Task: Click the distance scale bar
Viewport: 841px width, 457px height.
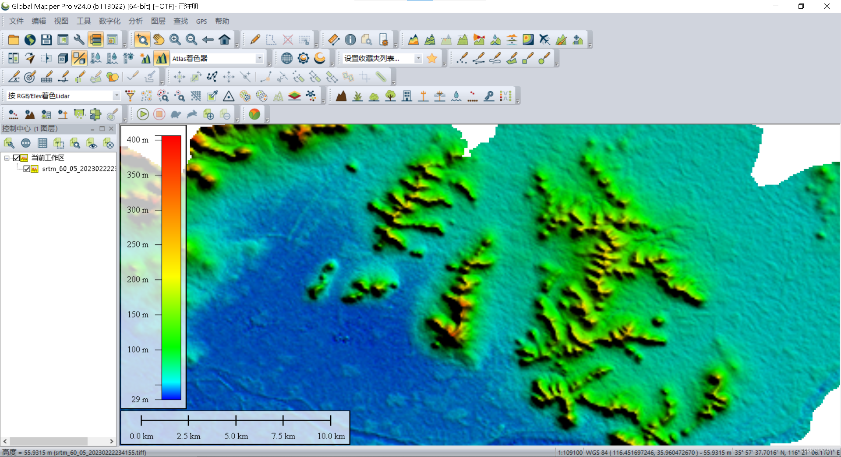Action: point(236,428)
